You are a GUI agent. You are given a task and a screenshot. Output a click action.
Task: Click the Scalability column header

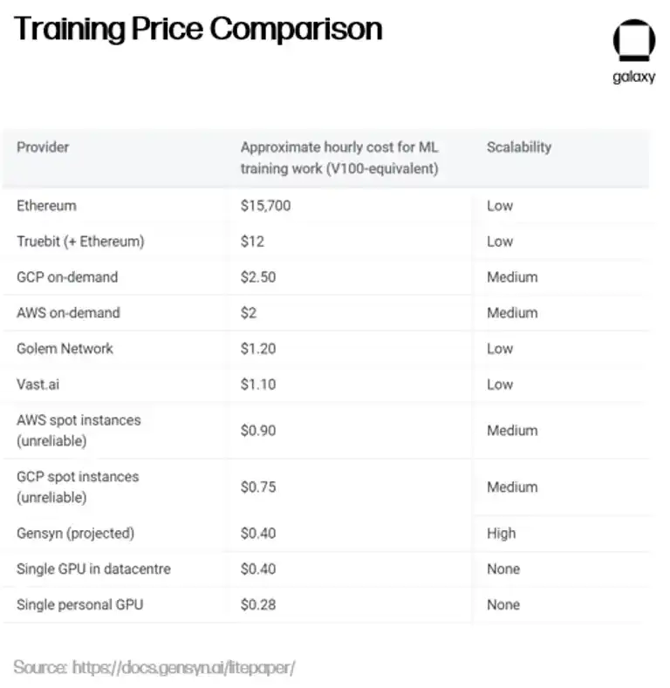pos(519,146)
